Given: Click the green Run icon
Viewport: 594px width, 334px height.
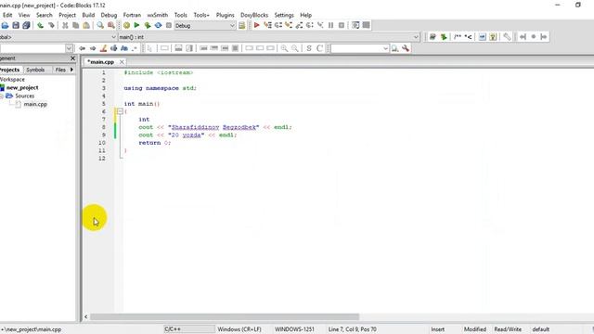Looking at the screenshot, I should (x=136, y=25).
